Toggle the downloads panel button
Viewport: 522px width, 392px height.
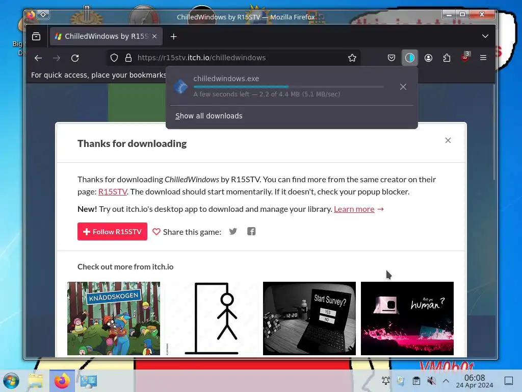coord(410,58)
